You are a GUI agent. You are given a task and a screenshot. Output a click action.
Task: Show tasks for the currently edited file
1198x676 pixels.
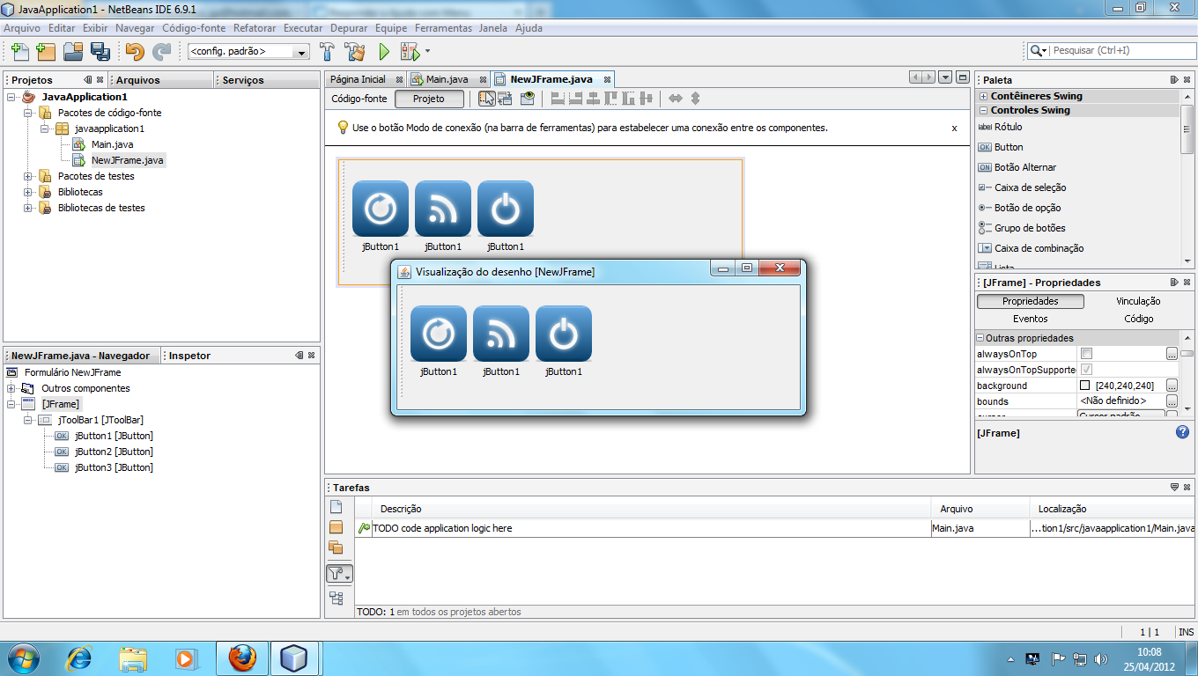click(336, 506)
